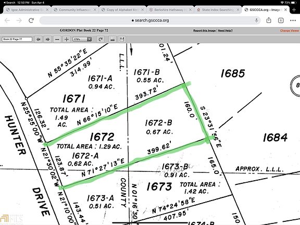300x225 pixels.
Task: Save the plat image with disk icon
Action: 122,40
